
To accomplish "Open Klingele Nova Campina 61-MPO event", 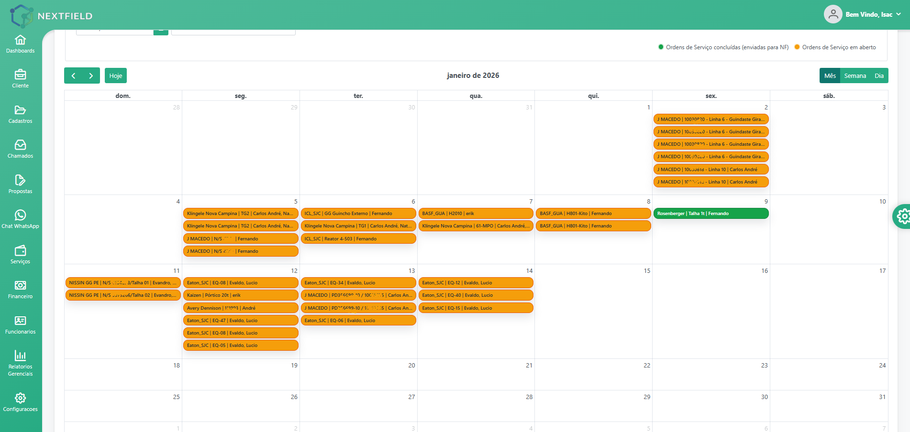I will coord(476,226).
